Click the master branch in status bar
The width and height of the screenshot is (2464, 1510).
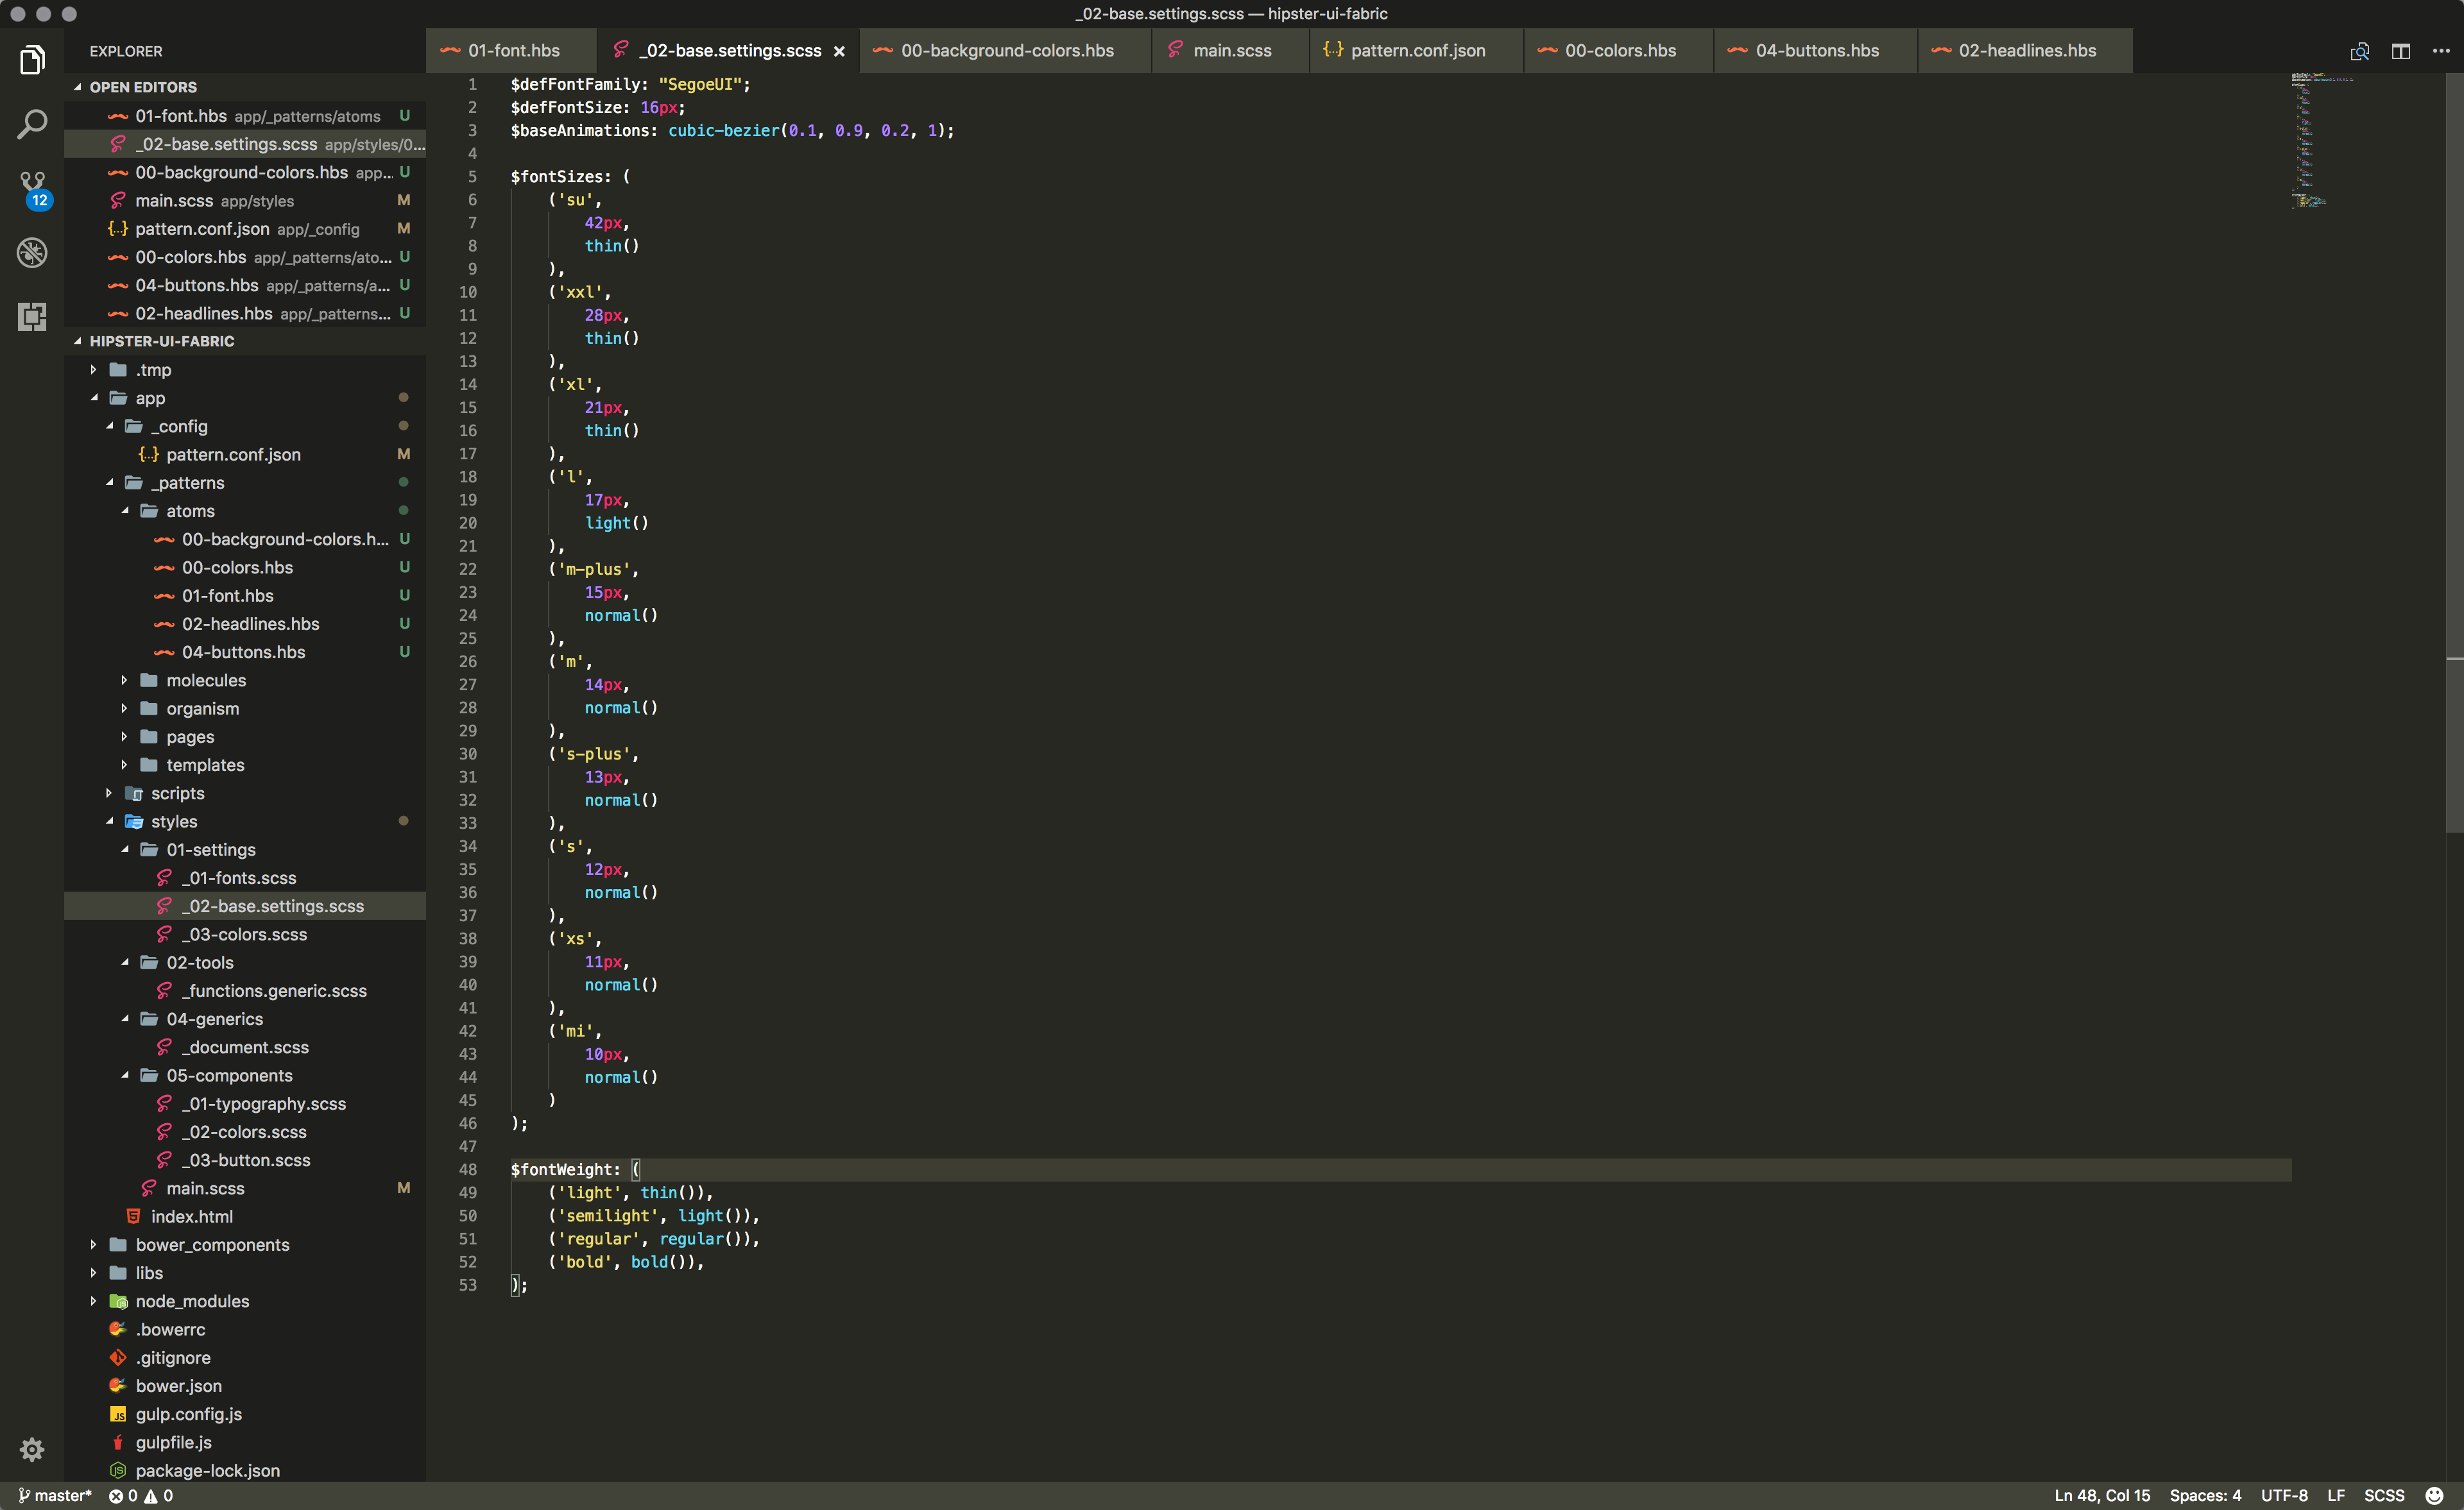tap(55, 1495)
